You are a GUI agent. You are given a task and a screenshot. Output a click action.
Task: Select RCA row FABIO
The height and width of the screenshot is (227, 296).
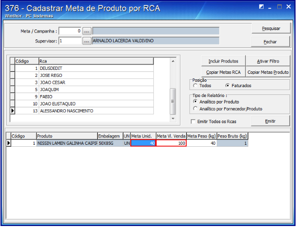(x=82, y=97)
